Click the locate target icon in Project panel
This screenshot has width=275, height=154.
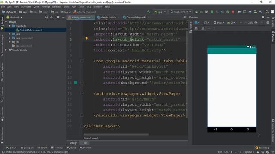pos(46,17)
